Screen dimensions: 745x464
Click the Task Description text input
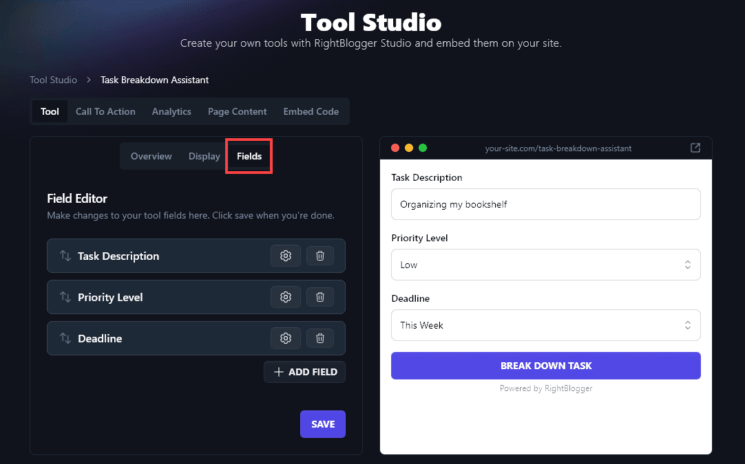pos(545,203)
